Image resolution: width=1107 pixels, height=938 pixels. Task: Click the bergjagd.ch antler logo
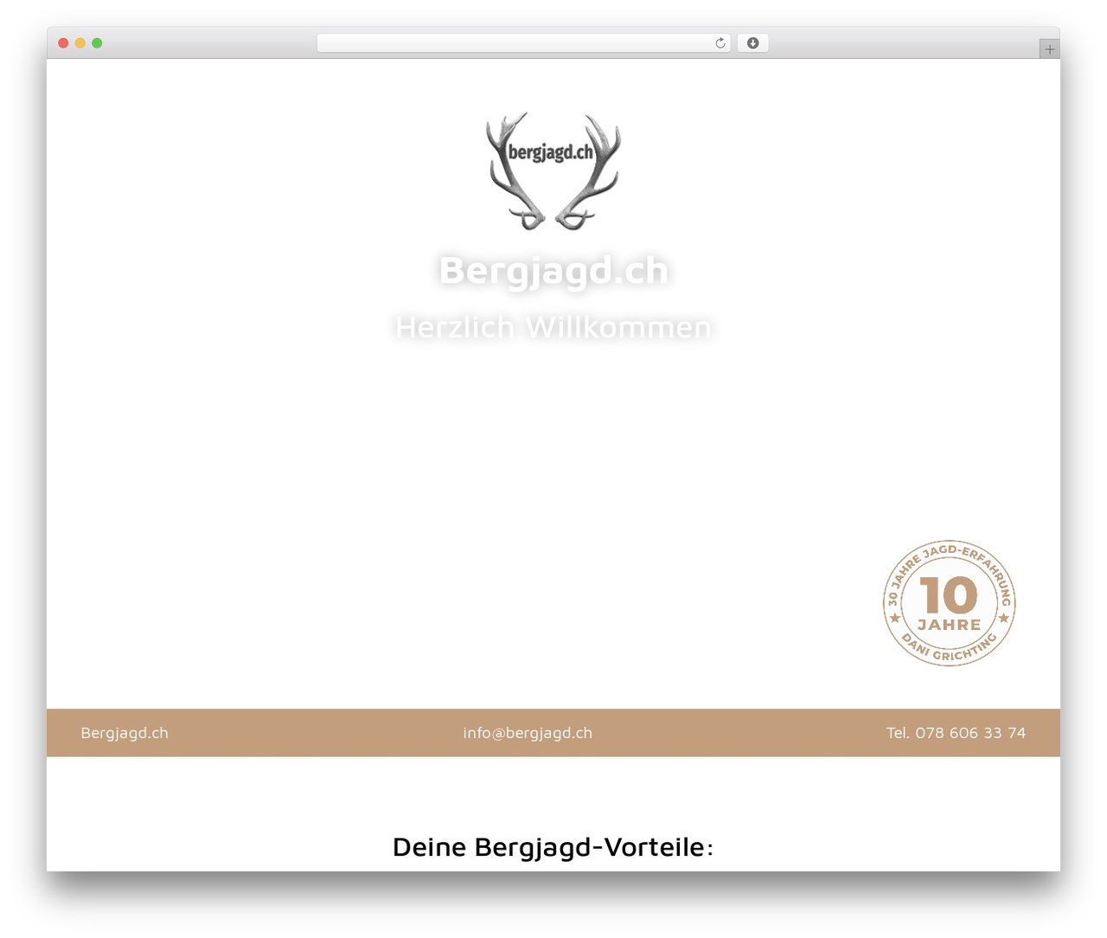click(553, 171)
